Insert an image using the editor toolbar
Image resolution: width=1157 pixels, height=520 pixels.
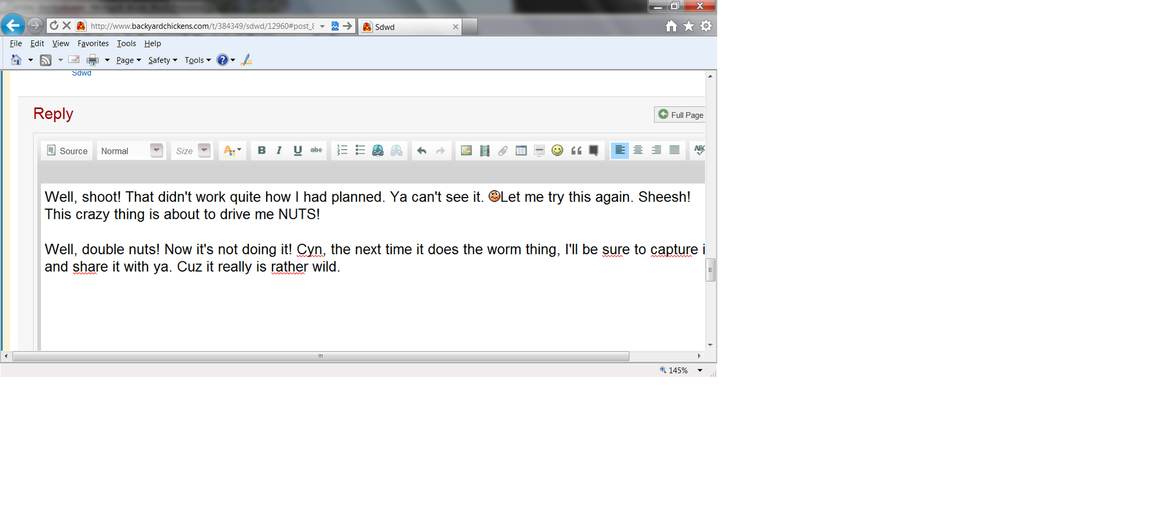(x=466, y=151)
